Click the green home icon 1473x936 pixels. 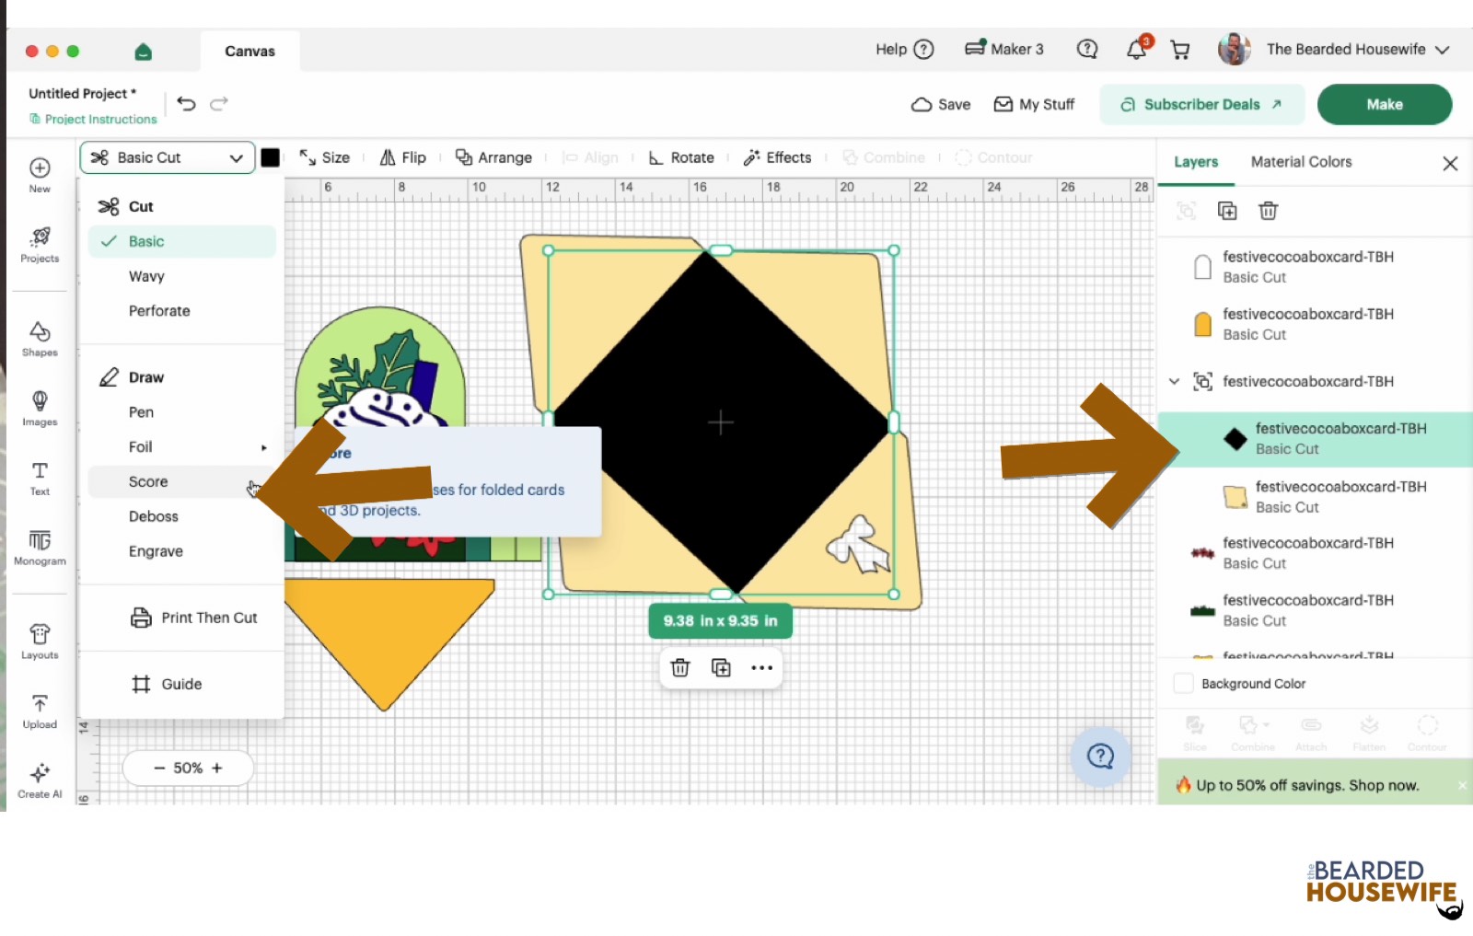(x=143, y=52)
